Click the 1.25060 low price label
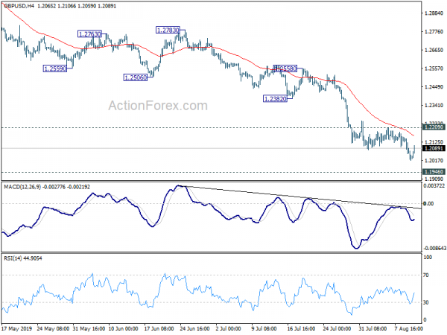Viewport: 447px width, 335px height. (x=136, y=77)
